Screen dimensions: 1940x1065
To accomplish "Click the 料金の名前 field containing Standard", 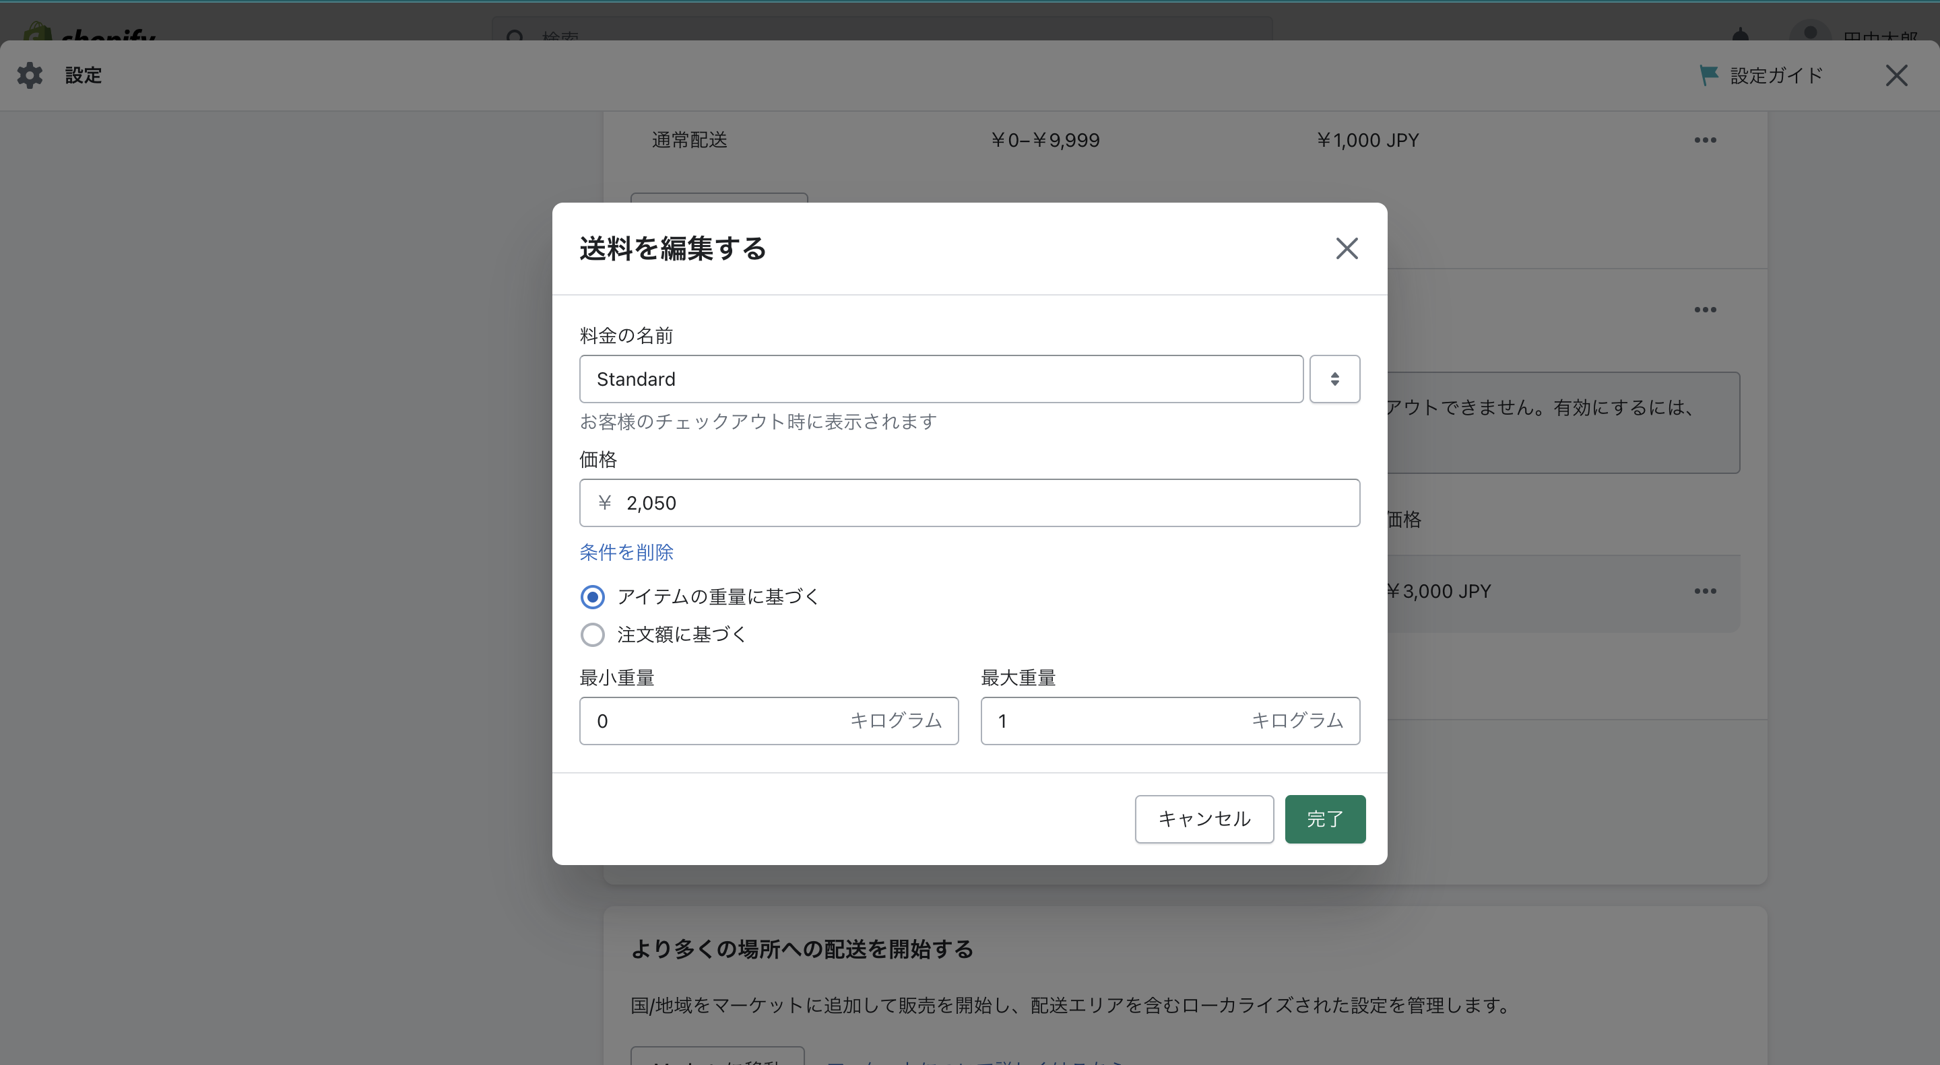I will [940, 378].
